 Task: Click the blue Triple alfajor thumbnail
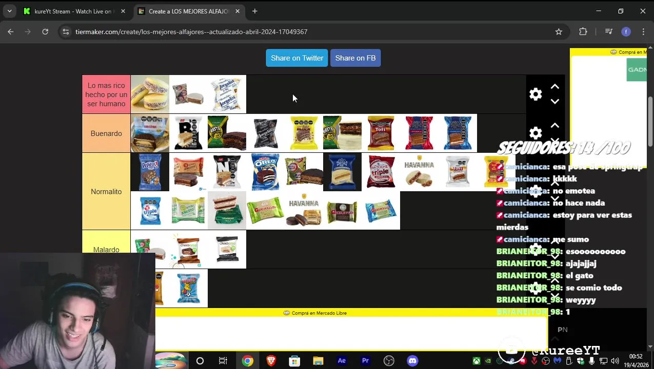coord(150,210)
